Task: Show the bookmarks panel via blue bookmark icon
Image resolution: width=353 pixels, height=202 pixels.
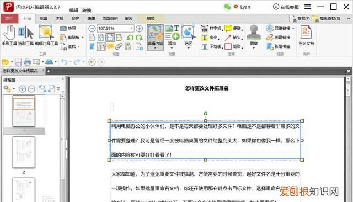Action: click(x=92, y=46)
